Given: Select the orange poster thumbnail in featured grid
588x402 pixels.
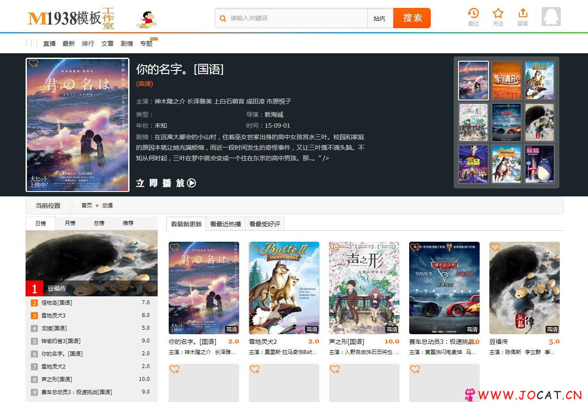Looking at the screenshot, I should click(507, 81).
